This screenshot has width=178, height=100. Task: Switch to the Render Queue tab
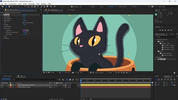8,76
